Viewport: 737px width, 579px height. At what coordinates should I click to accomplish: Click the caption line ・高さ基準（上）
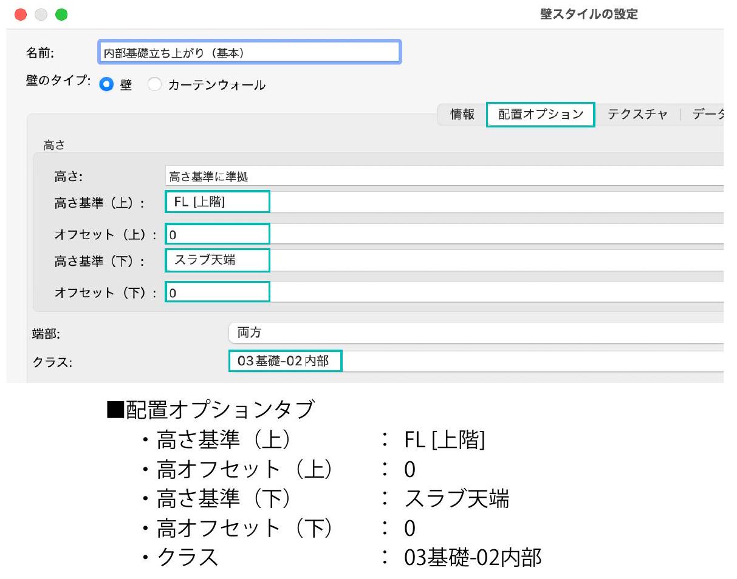(x=216, y=440)
